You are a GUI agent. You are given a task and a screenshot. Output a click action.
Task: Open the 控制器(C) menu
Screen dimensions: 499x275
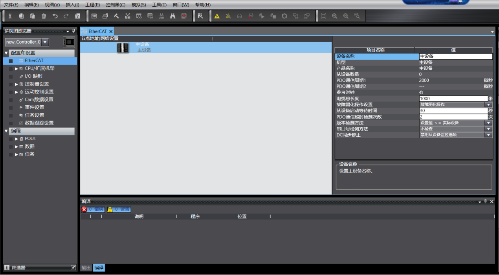click(x=116, y=5)
